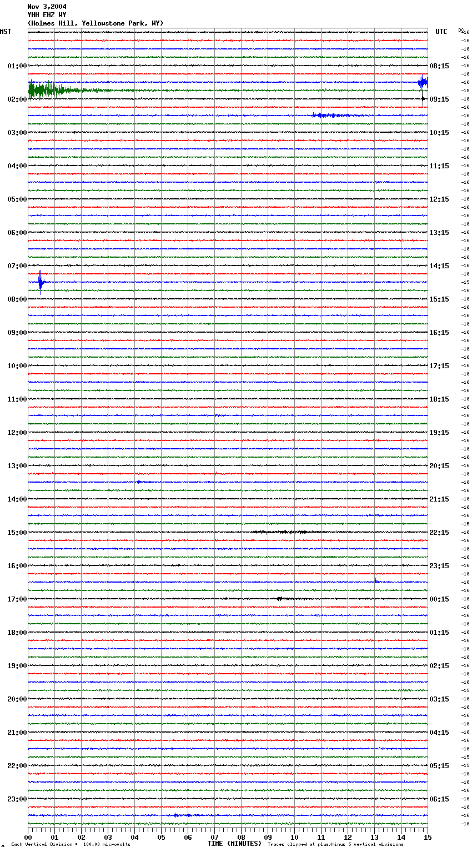Click minute '13' on the bottom axis
The image size is (472, 852).
(375, 837)
